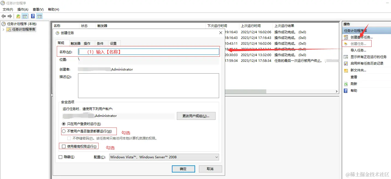Click 查看 in the actions pane
The image size is (391, 179).
(x=354, y=77)
